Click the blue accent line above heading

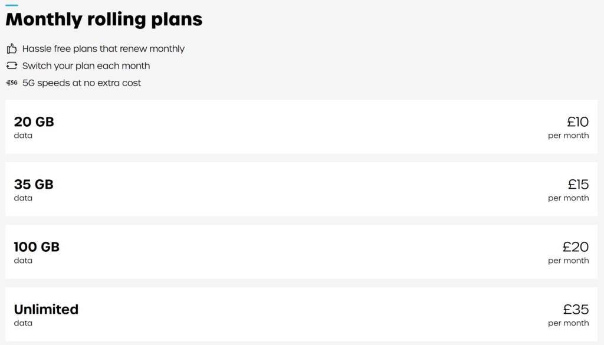pos(12,5)
